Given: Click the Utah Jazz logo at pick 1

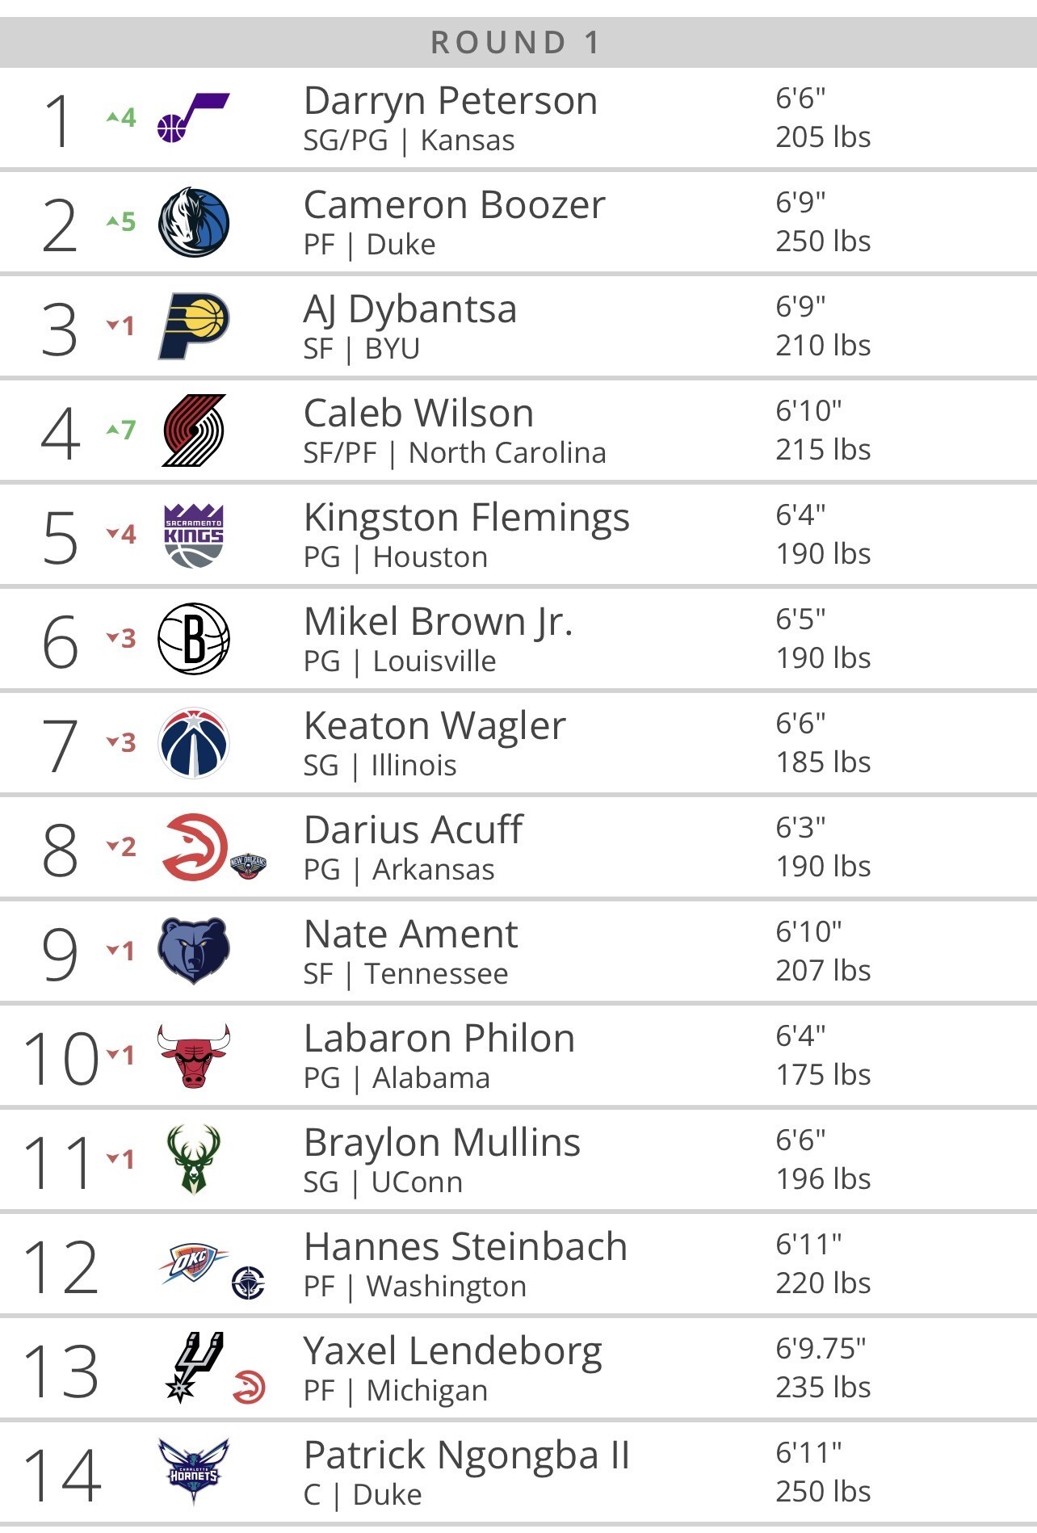Looking at the screenshot, I should coord(193,118).
